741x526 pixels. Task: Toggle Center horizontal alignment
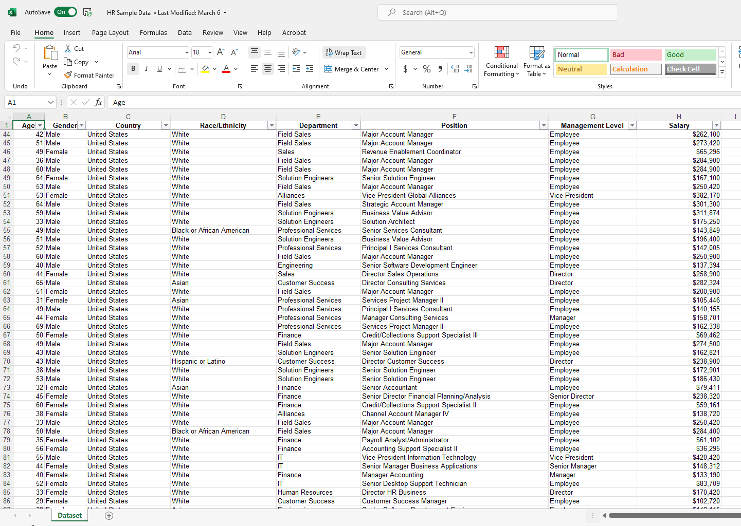(x=268, y=69)
